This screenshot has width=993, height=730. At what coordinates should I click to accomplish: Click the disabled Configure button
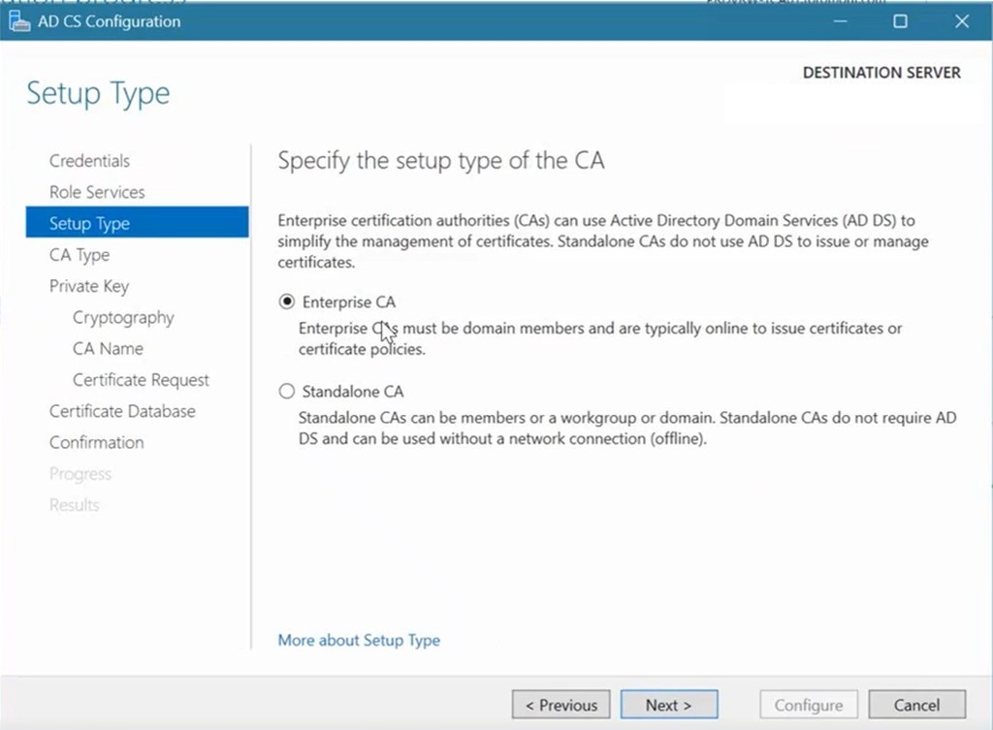pos(809,705)
